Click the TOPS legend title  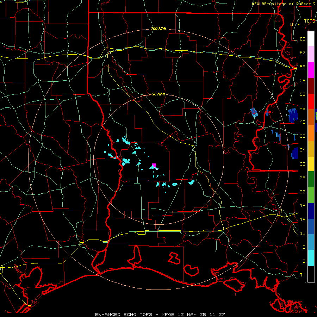tap(310, 21)
